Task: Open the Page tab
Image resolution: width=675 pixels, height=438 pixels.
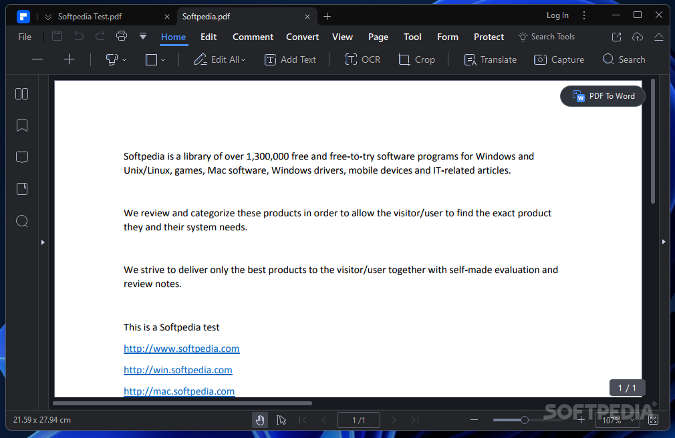Action: coord(378,37)
